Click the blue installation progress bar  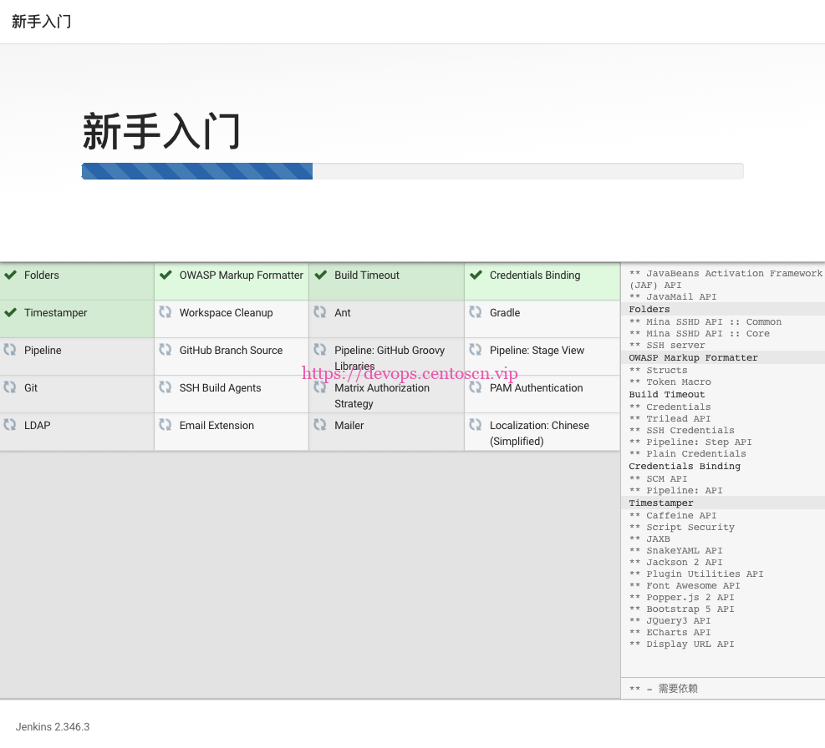[x=196, y=171]
